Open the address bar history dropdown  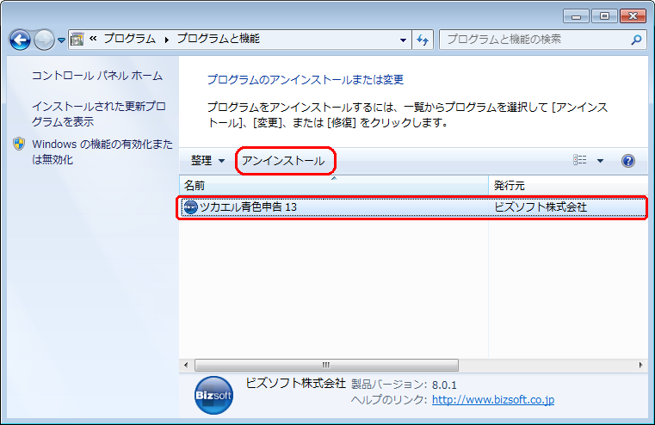(x=403, y=40)
